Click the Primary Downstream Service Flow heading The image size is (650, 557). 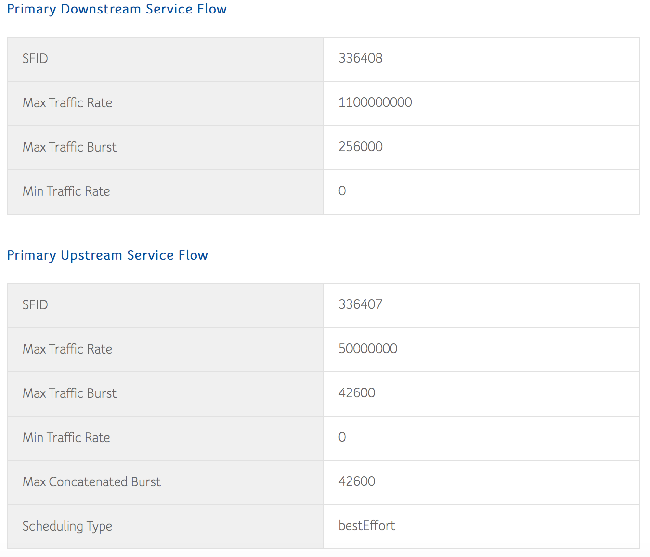coord(117,9)
